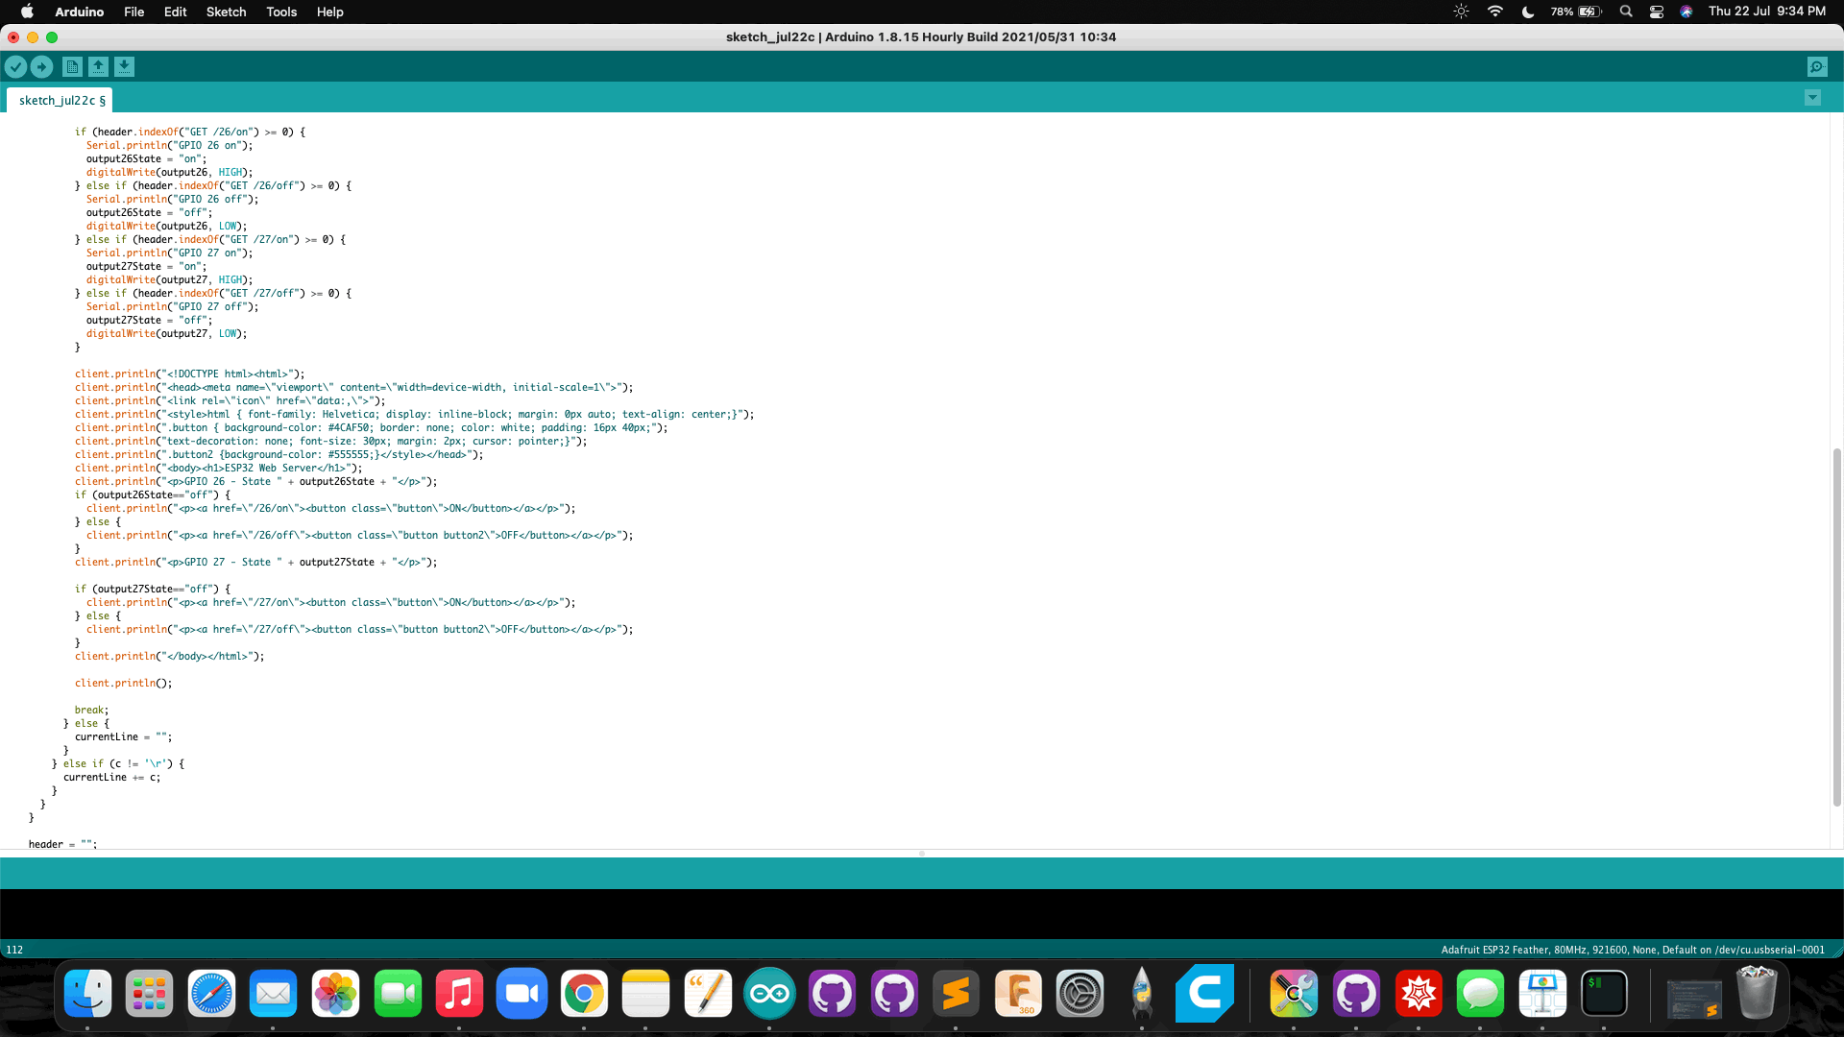1844x1037 pixels.
Task: Click the line 'output27State = "on";'
Action: pos(146,267)
